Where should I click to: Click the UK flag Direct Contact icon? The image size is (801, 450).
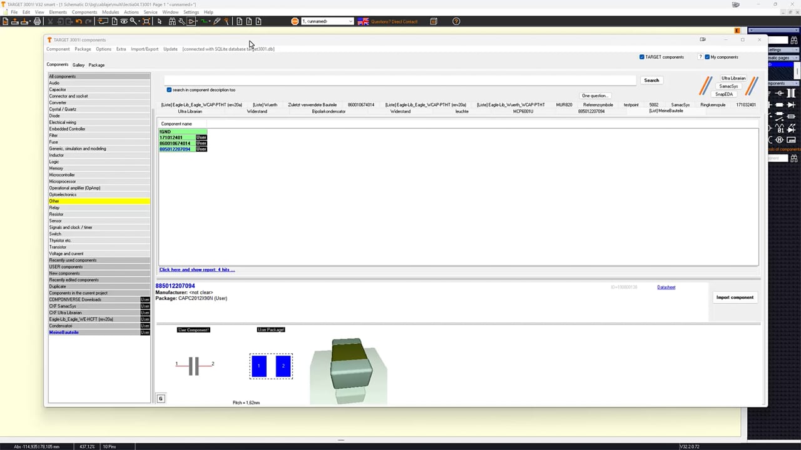(363, 21)
